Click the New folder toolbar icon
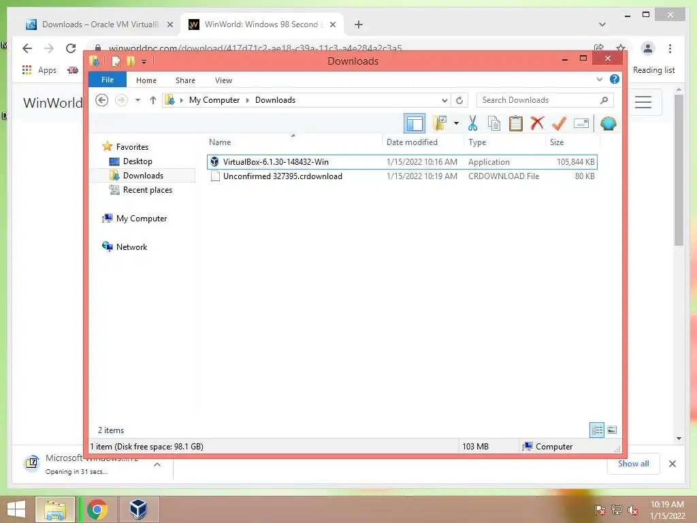The width and height of the screenshot is (697, 523). click(440, 123)
